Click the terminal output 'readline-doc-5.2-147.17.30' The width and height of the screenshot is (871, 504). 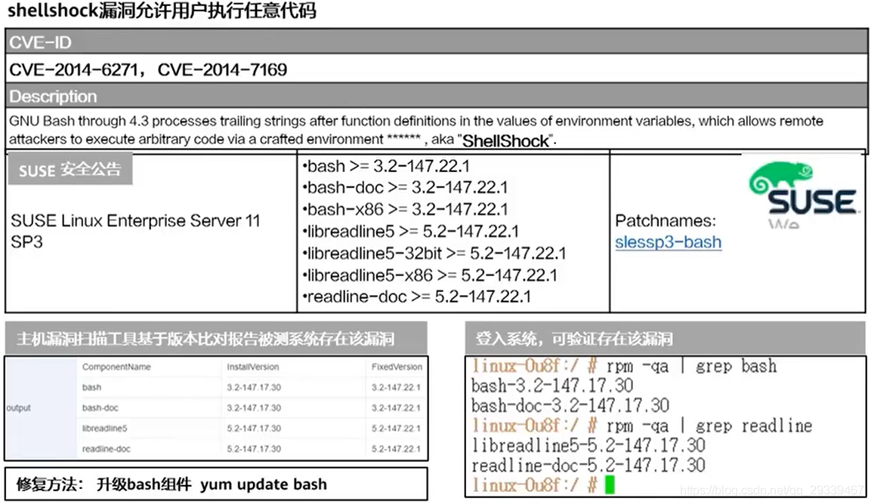click(x=588, y=466)
